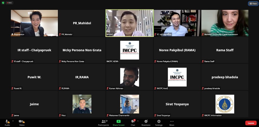Select the Wattanee Chamnankit video tile
259x127 pixels.
[x=129, y=104]
